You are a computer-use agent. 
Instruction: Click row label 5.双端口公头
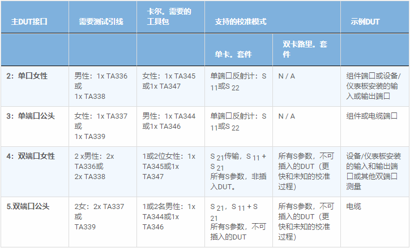click(28, 207)
